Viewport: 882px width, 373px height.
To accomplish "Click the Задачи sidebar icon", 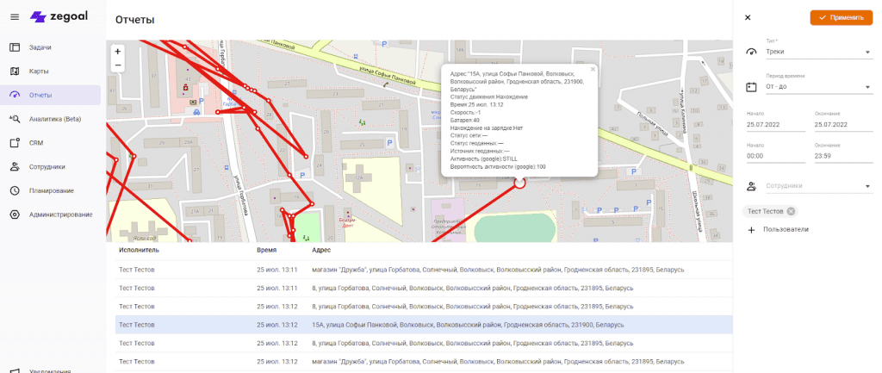I will [x=15, y=47].
